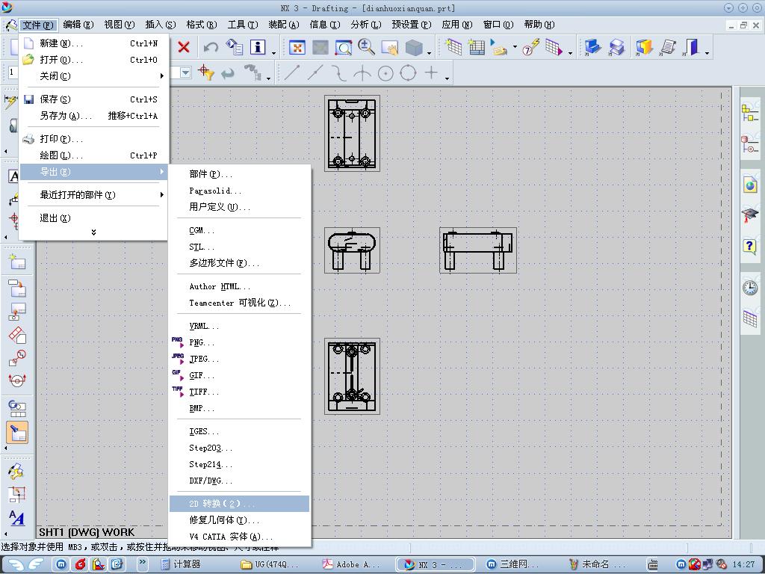Click the top drawing view of the part
Screen dimensions: 765x574
coord(353,133)
